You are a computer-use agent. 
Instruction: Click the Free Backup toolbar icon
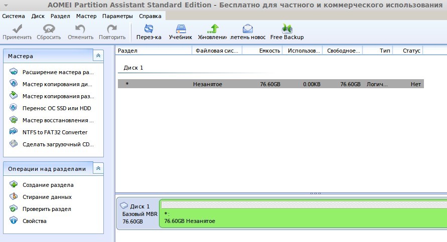(287, 29)
